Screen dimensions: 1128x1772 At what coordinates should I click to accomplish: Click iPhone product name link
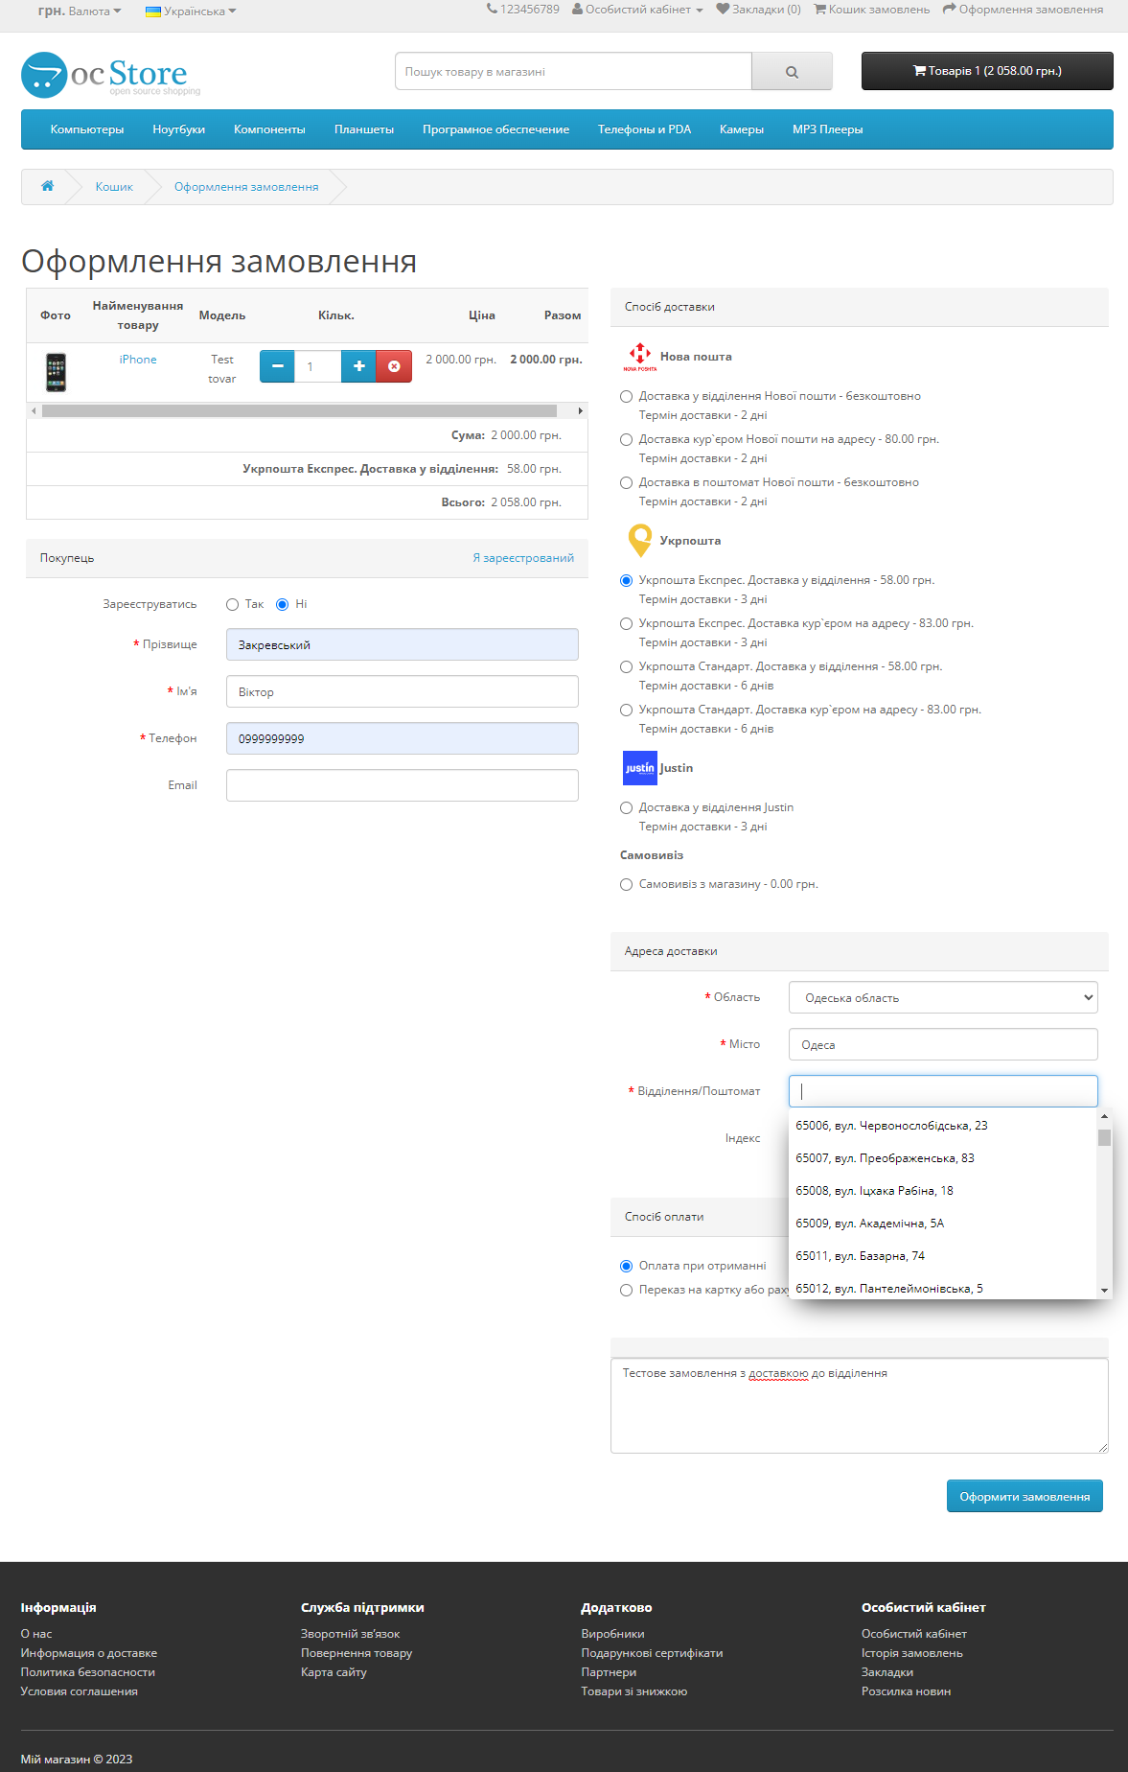click(x=138, y=360)
